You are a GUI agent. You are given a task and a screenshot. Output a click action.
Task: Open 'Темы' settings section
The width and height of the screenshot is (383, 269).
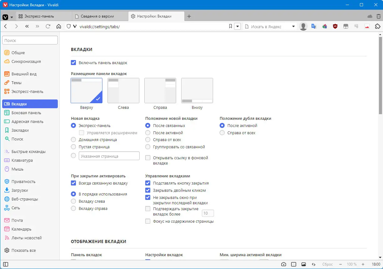pos(30,83)
